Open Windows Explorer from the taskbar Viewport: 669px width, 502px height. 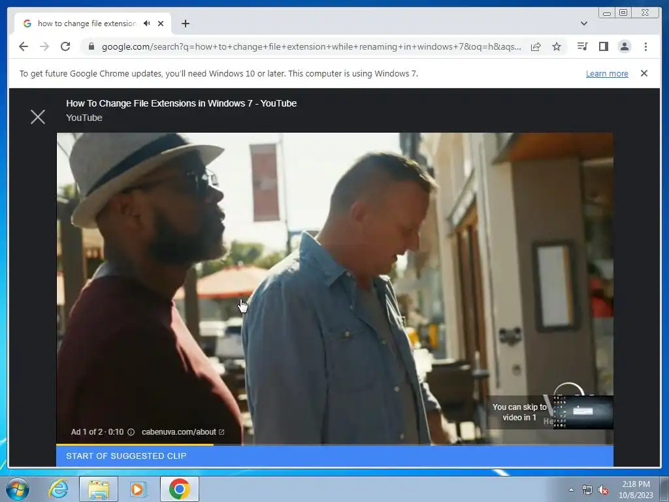99,489
